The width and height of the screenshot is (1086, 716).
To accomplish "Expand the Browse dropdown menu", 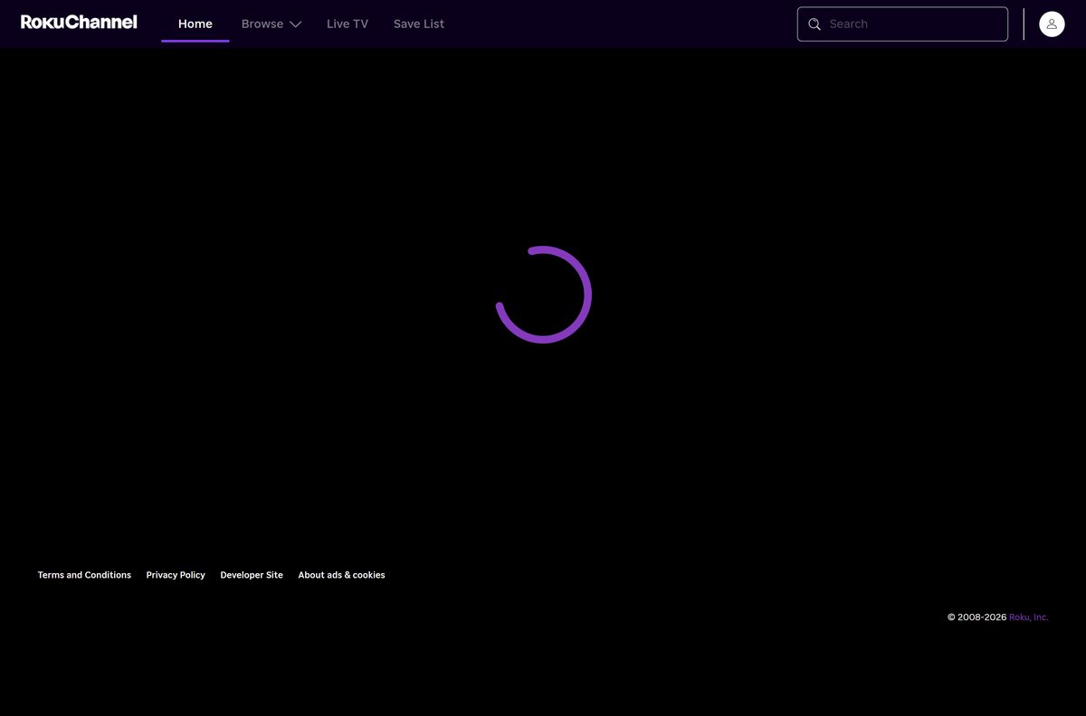I will pyautogui.click(x=271, y=24).
